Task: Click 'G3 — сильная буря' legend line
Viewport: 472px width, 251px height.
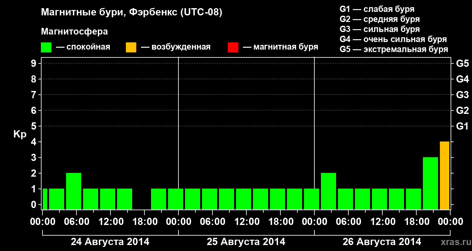Action: point(379,29)
